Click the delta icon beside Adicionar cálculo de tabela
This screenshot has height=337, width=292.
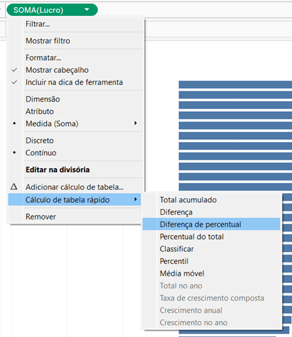pyautogui.click(x=14, y=187)
